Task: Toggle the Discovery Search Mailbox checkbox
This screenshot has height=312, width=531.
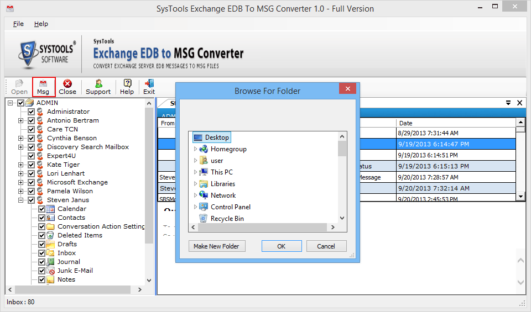Action: point(31,147)
